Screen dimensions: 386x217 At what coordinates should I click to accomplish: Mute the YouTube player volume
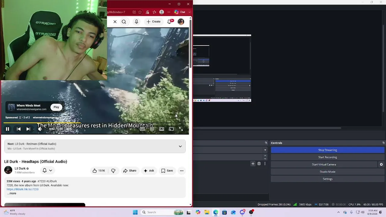[x=40, y=129]
